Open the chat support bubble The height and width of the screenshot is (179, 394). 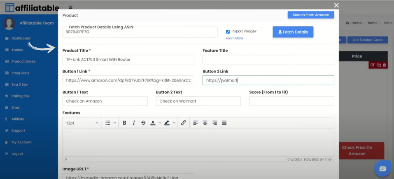coord(383,169)
